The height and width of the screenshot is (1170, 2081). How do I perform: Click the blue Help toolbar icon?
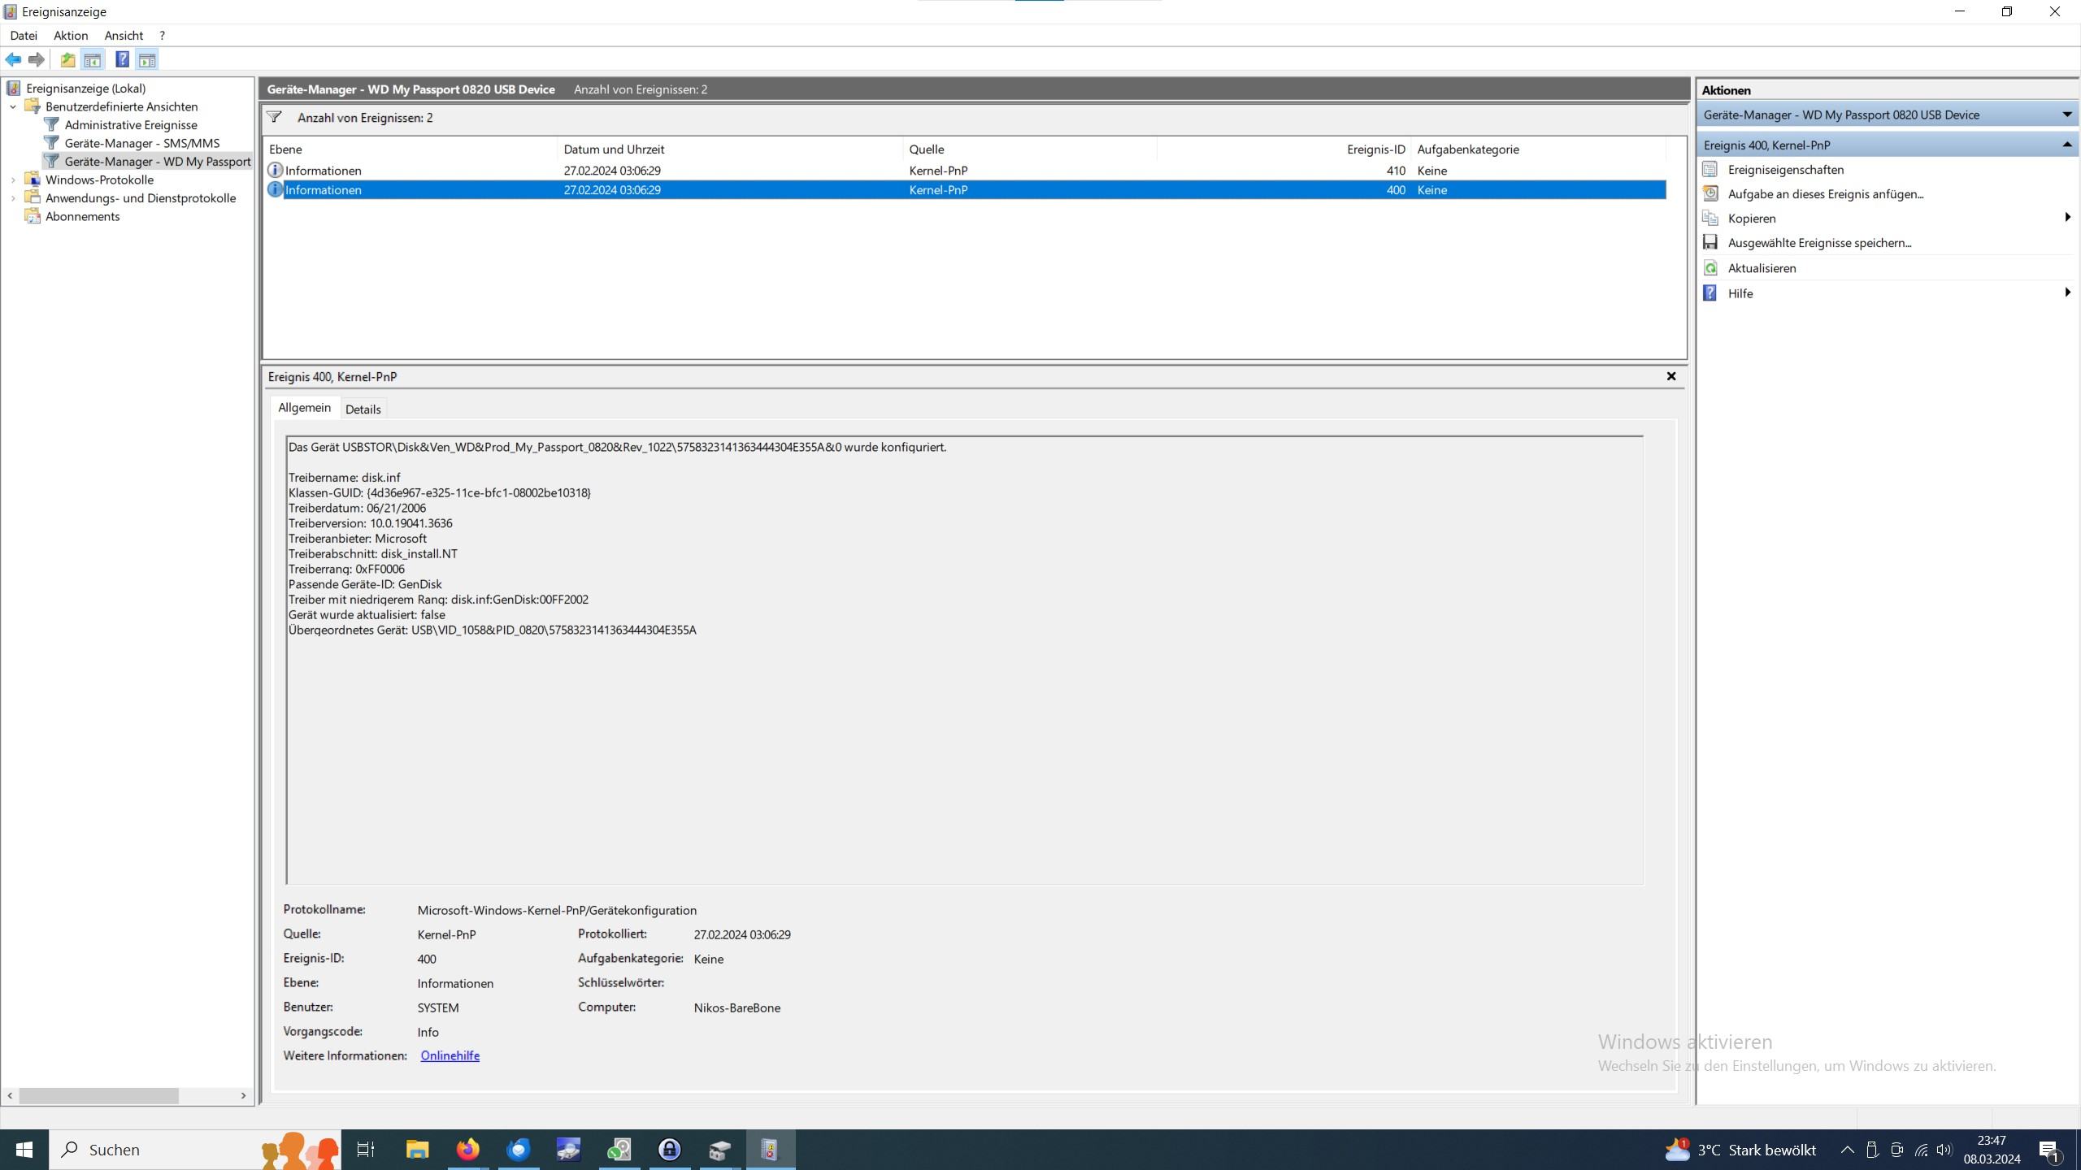pos(122,59)
